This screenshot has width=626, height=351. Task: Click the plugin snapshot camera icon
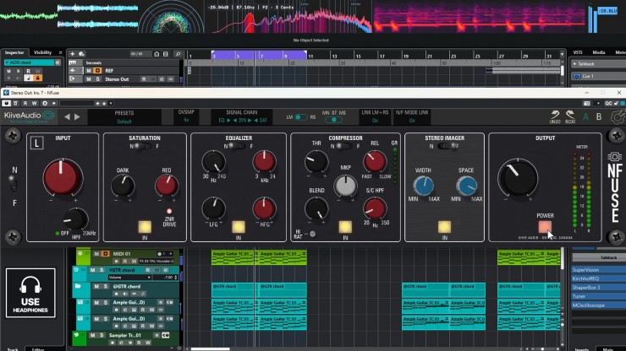point(586,103)
